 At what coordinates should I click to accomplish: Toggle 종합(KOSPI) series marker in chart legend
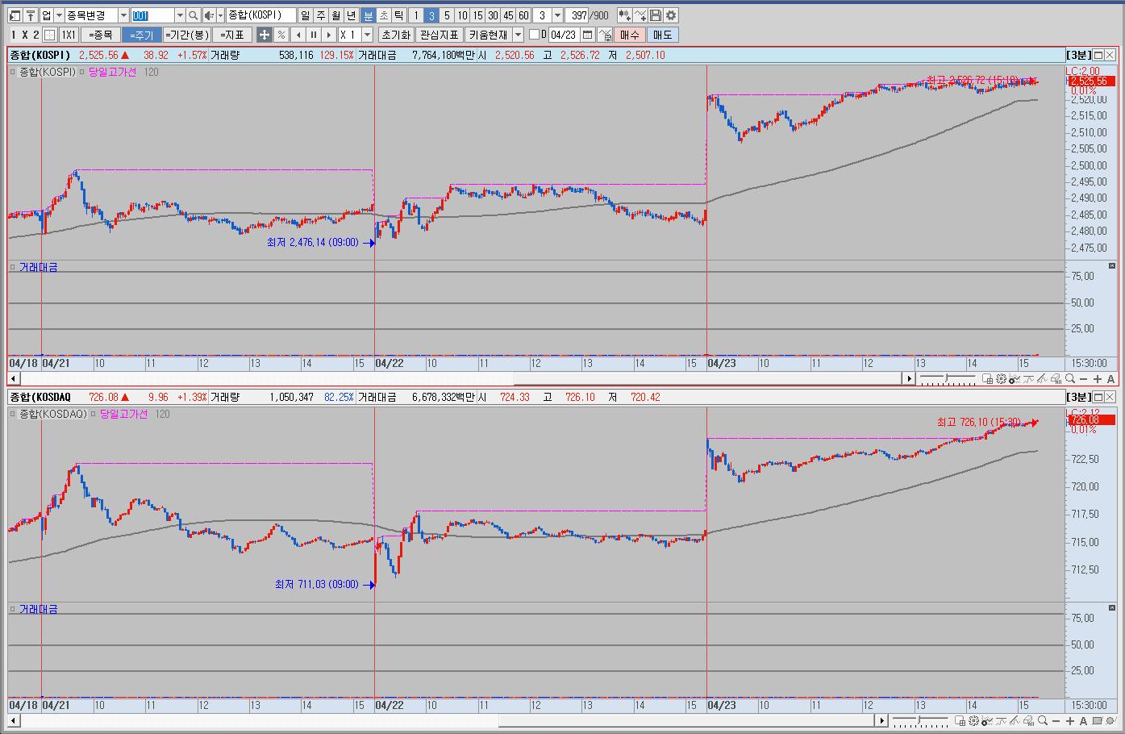14,72
